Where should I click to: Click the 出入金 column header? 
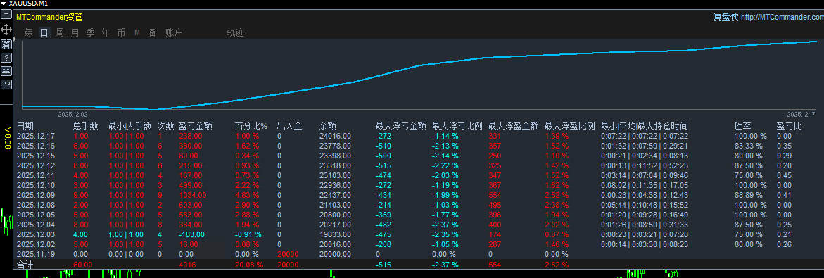point(289,126)
